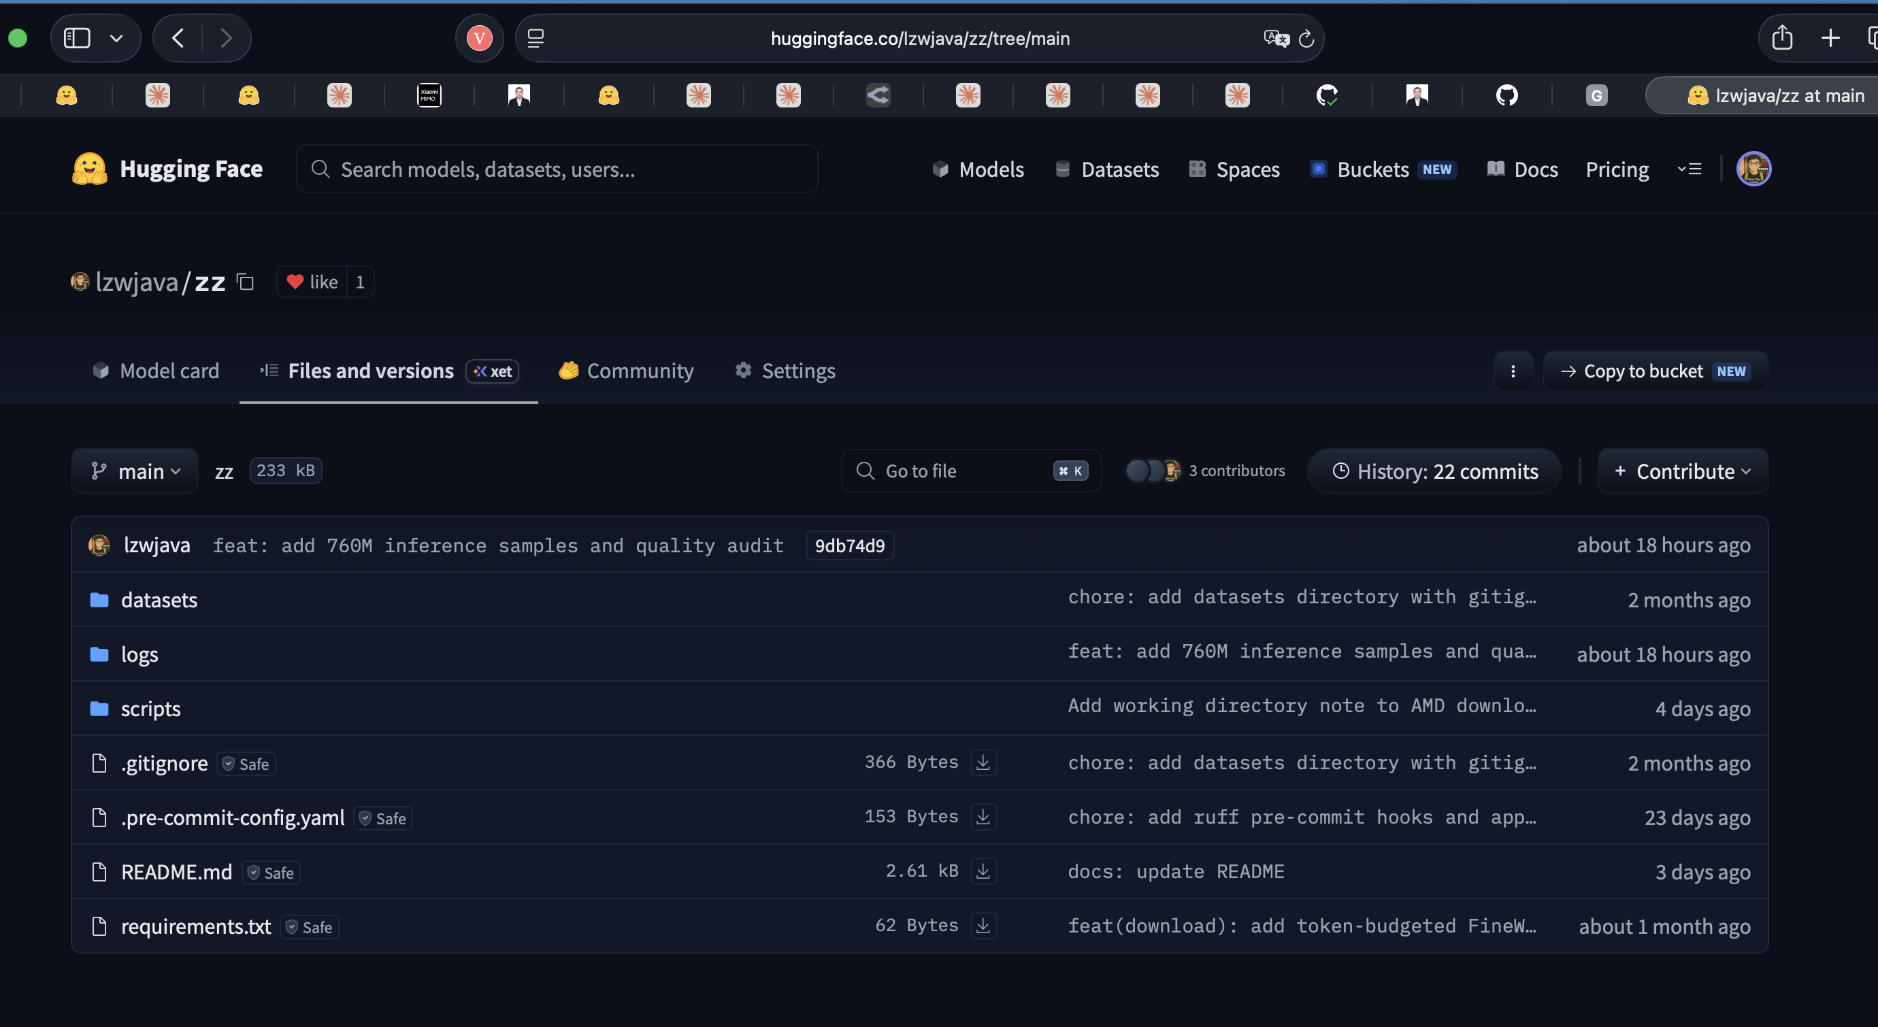Open a new tab with plus icon
The width and height of the screenshot is (1878, 1027).
click(x=1830, y=38)
